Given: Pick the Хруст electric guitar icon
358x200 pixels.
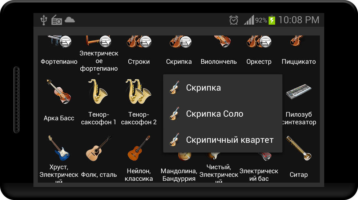Looking at the screenshot, I should tap(59, 148).
